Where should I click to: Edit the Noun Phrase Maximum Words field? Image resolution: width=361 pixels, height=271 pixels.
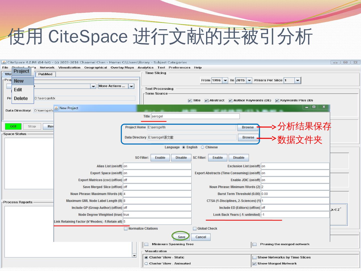pos(157,194)
